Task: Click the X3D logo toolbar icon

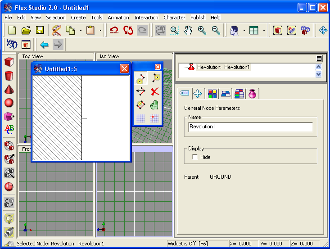Action: [12, 44]
